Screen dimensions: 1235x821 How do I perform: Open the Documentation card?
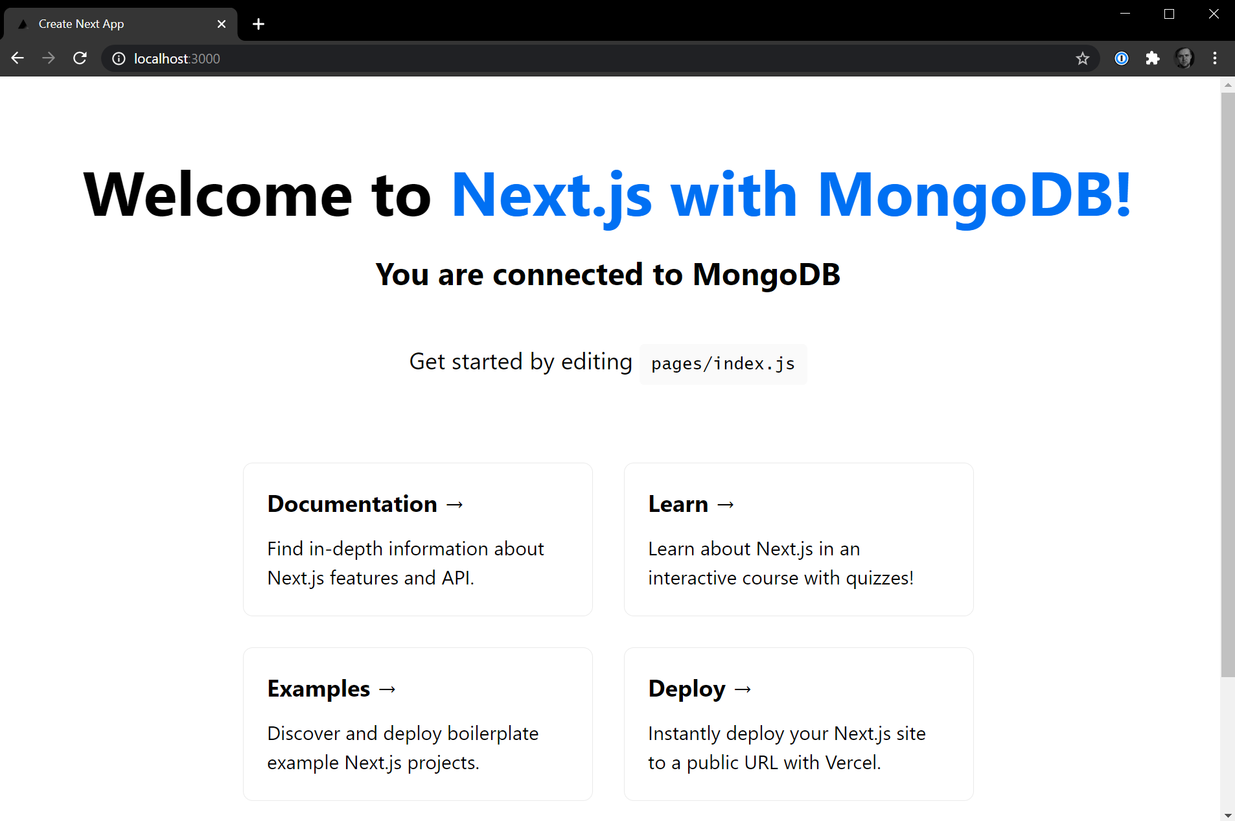tap(418, 539)
